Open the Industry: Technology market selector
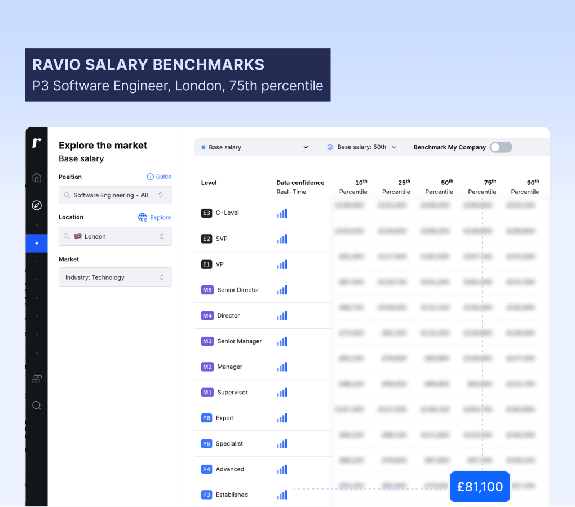The height and width of the screenshot is (507, 575). pyautogui.click(x=115, y=277)
